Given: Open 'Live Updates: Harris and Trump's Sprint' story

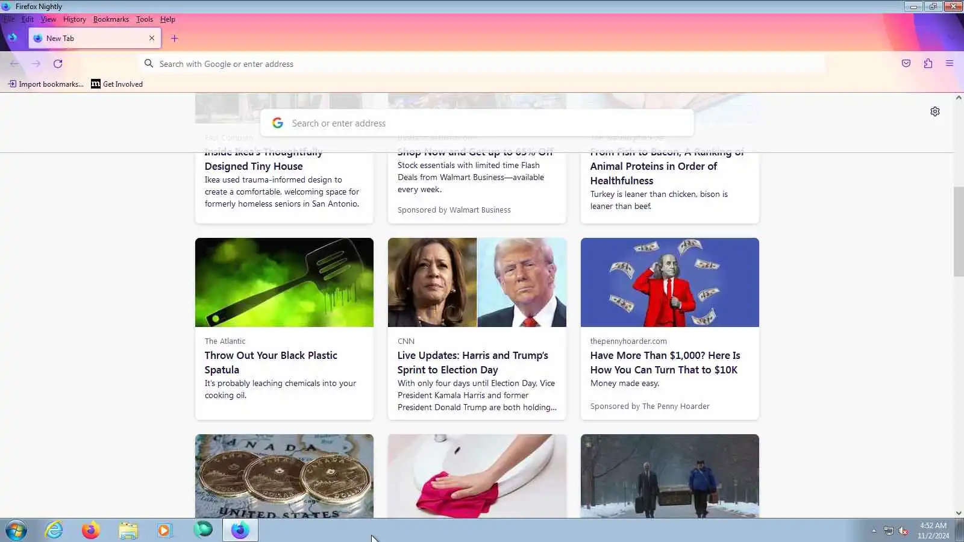Looking at the screenshot, I should [x=473, y=363].
